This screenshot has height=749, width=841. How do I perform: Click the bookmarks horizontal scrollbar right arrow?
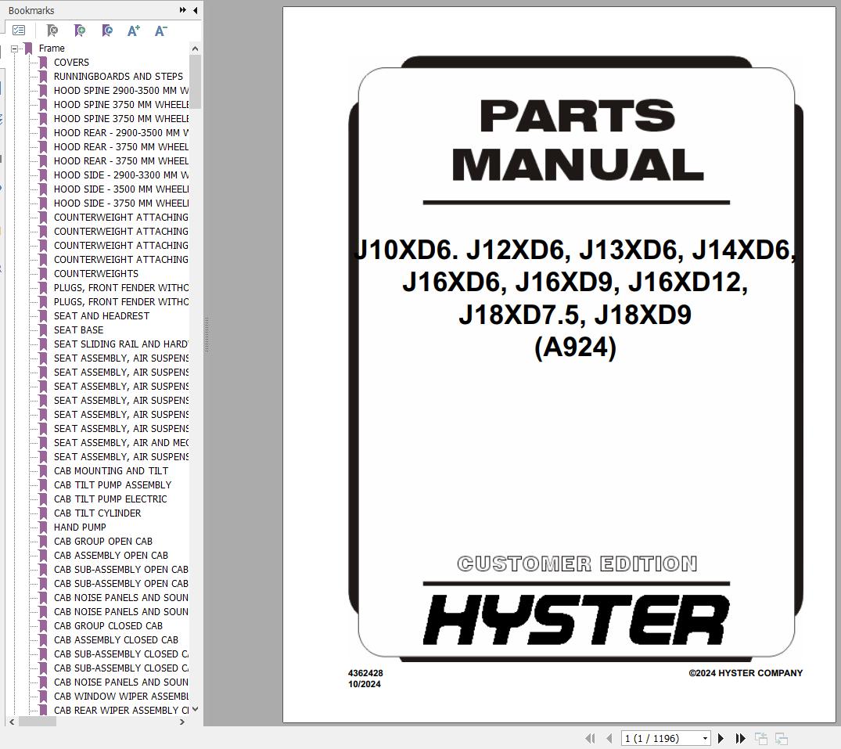[x=182, y=722]
